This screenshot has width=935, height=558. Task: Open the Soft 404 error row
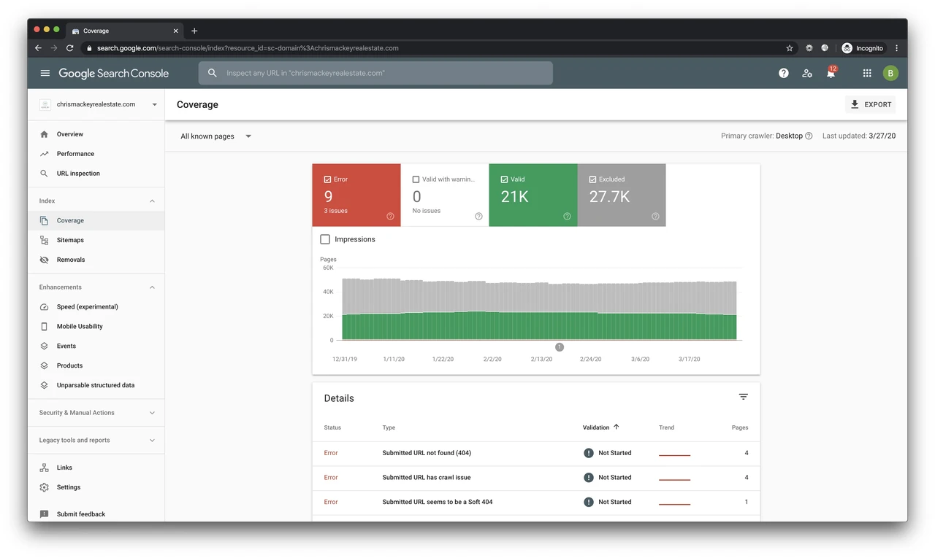tap(536, 502)
